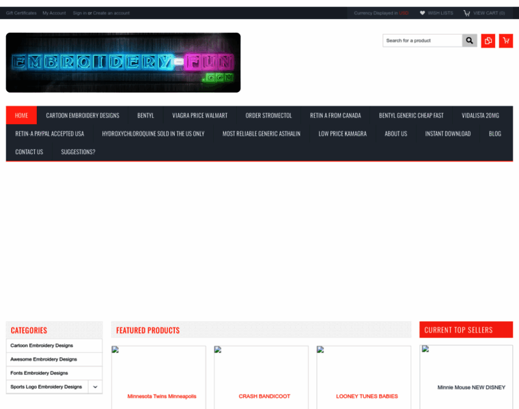Open Vidalista 20mg menu item

(480, 115)
